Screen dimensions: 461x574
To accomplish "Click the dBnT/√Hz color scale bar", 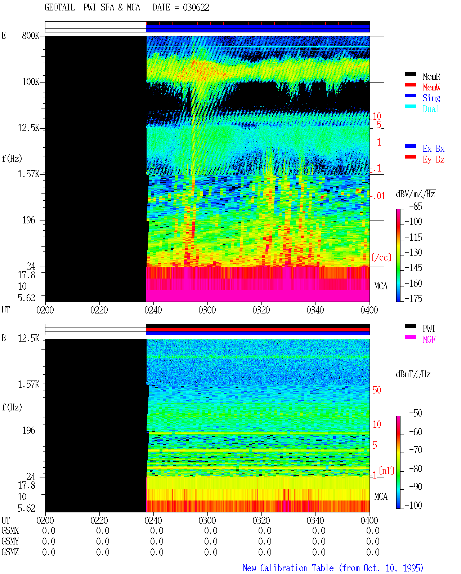I will [398, 462].
